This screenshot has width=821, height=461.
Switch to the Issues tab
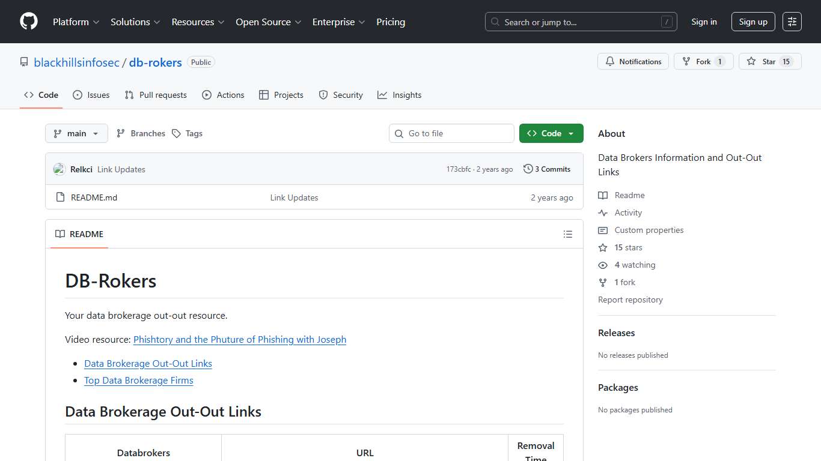click(x=91, y=94)
